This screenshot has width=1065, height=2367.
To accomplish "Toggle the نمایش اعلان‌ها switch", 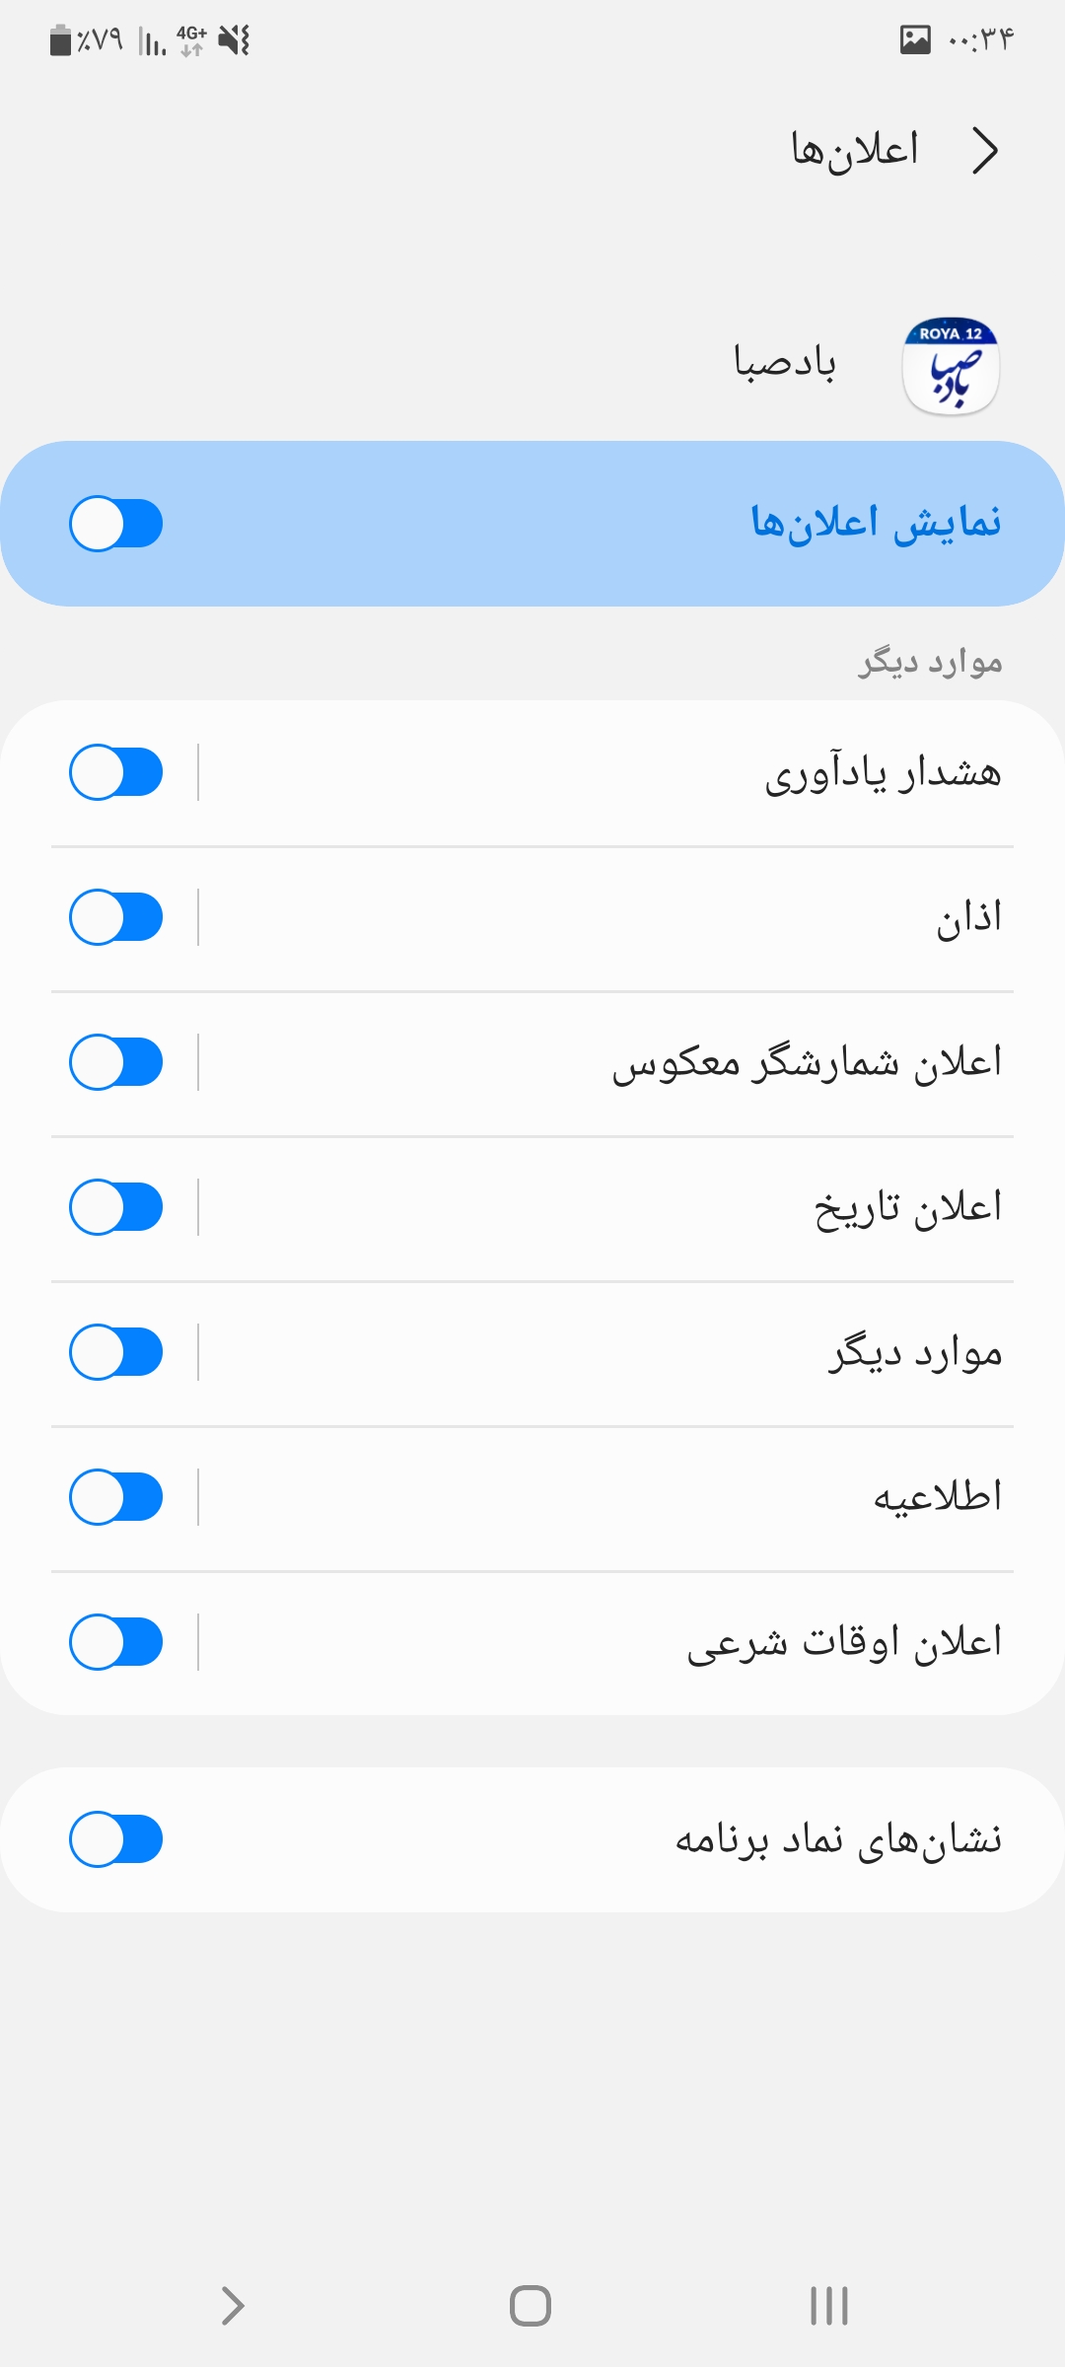I will [x=116, y=524].
